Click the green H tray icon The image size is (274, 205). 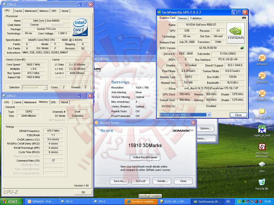[x=239, y=202]
